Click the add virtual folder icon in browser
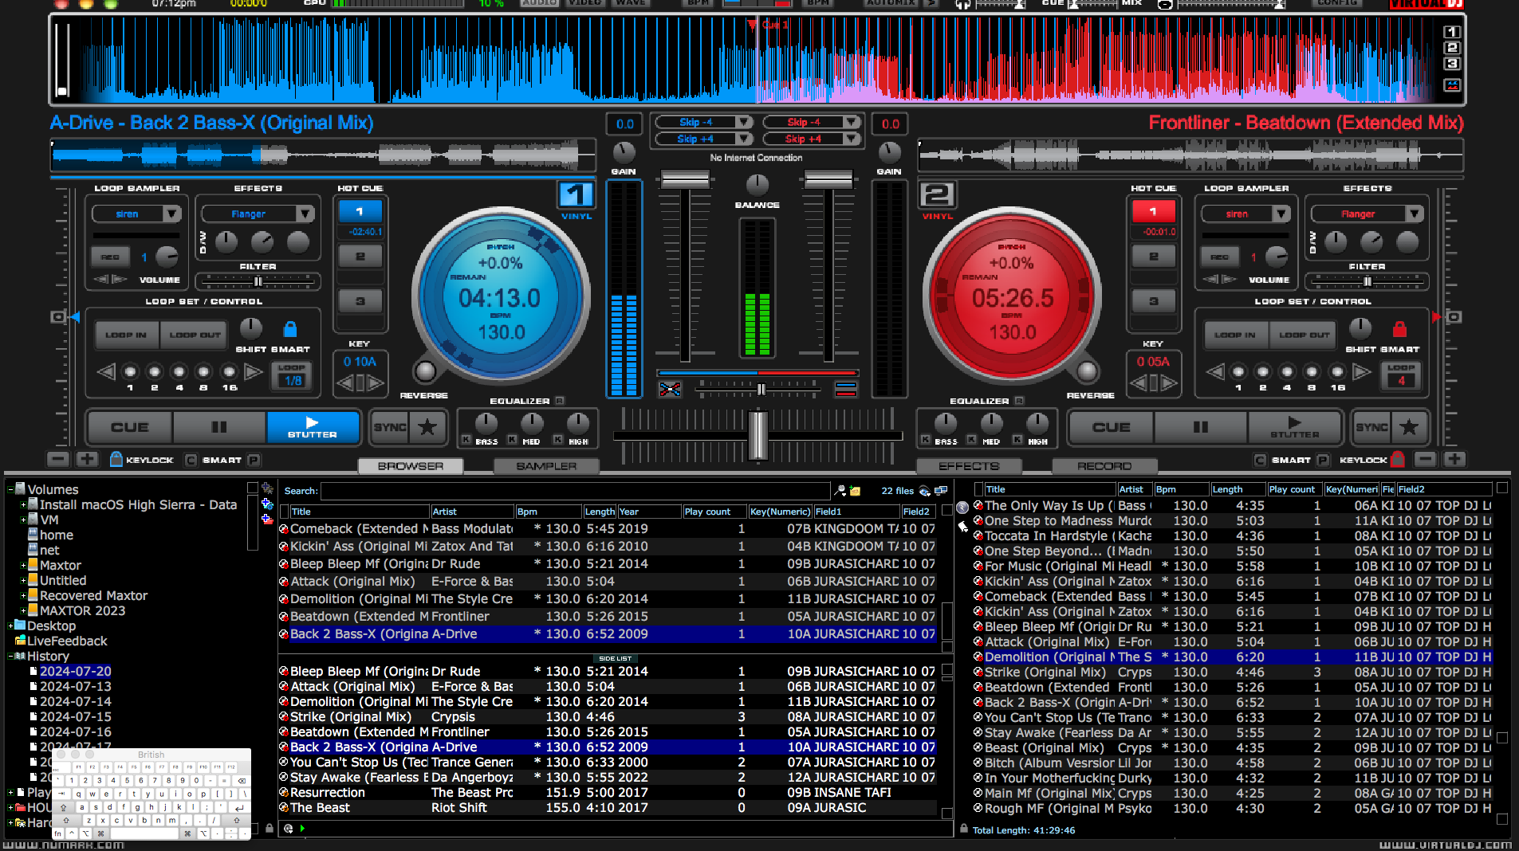The image size is (1519, 851). click(x=267, y=488)
